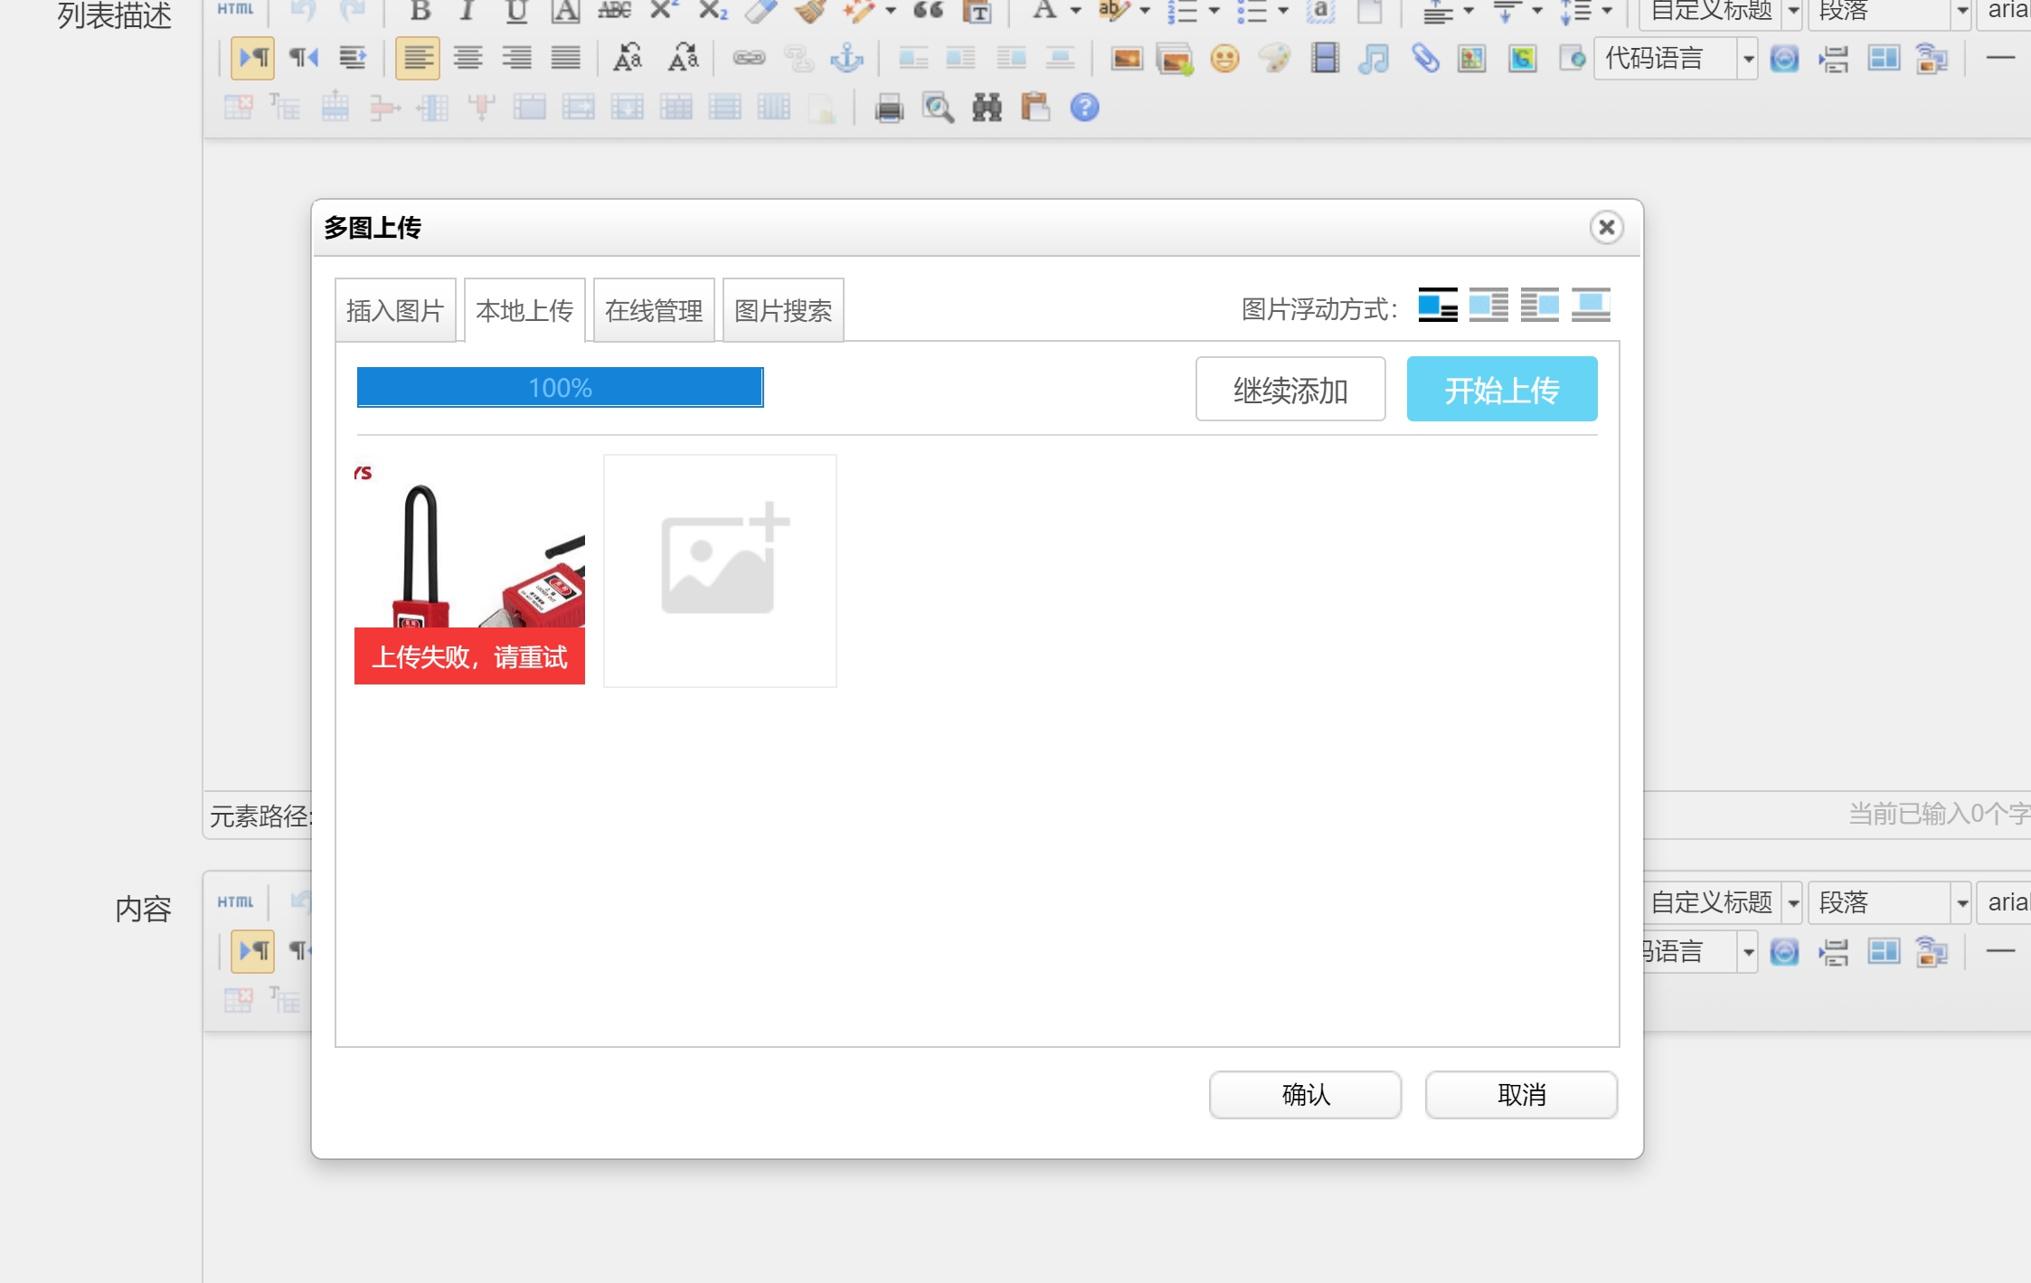Insert a video using the film icon
The height and width of the screenshot is (1283, 2031).
pyautogui.click(x=1325, y=60)
